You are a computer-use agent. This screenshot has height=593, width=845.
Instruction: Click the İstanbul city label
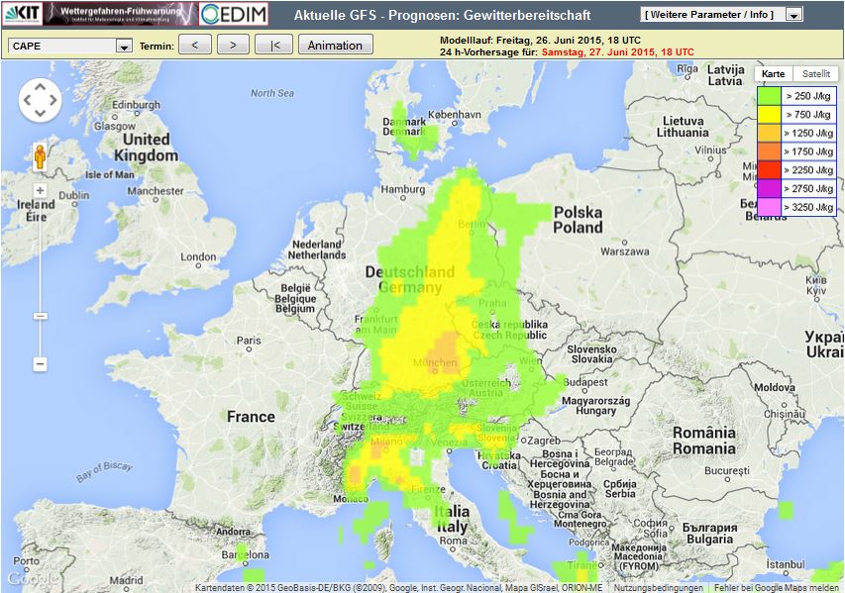click(x=786, y=564)
